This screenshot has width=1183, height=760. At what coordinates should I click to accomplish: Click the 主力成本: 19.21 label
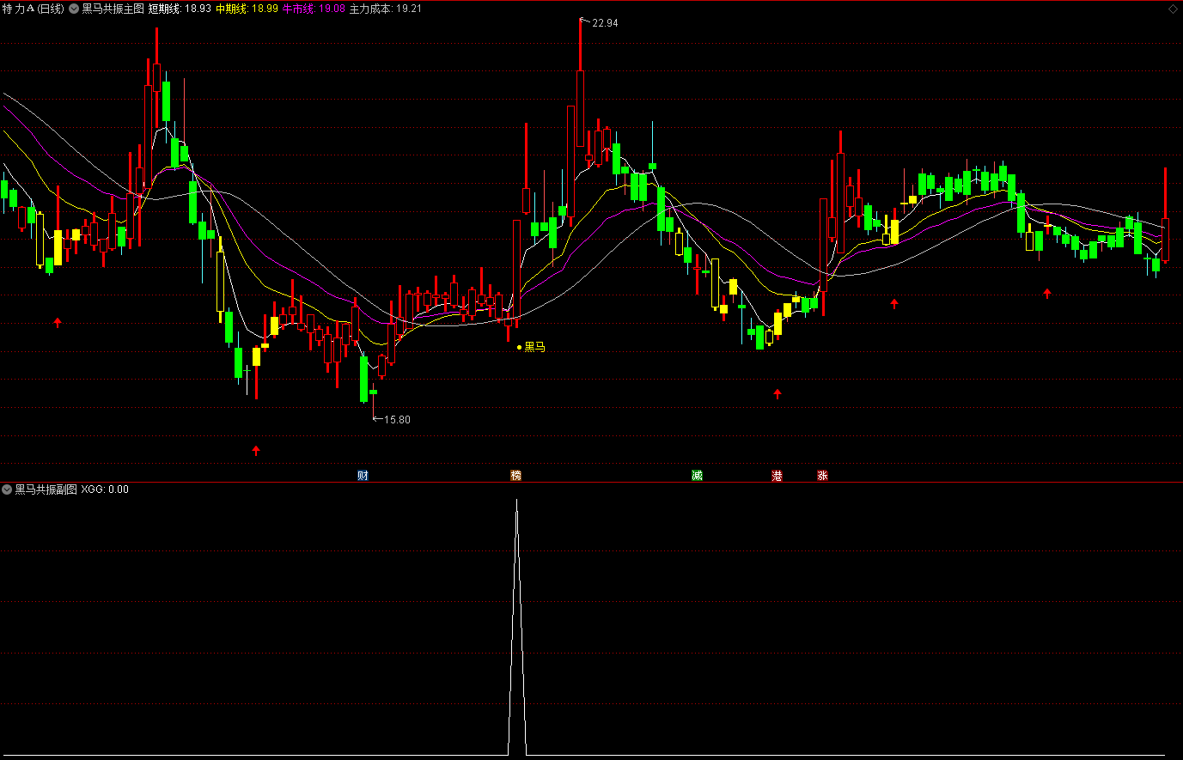(385, 9)
